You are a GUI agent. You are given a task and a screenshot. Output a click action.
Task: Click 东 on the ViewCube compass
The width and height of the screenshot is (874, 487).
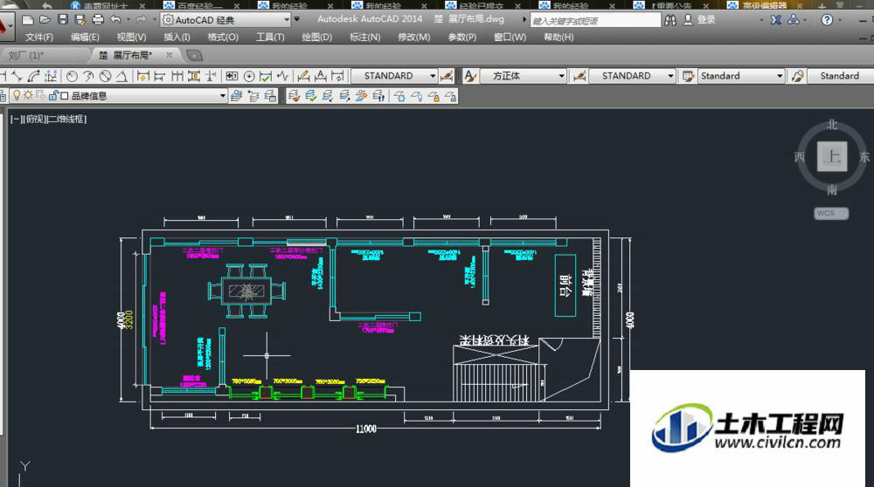click(x=864, y=157)
